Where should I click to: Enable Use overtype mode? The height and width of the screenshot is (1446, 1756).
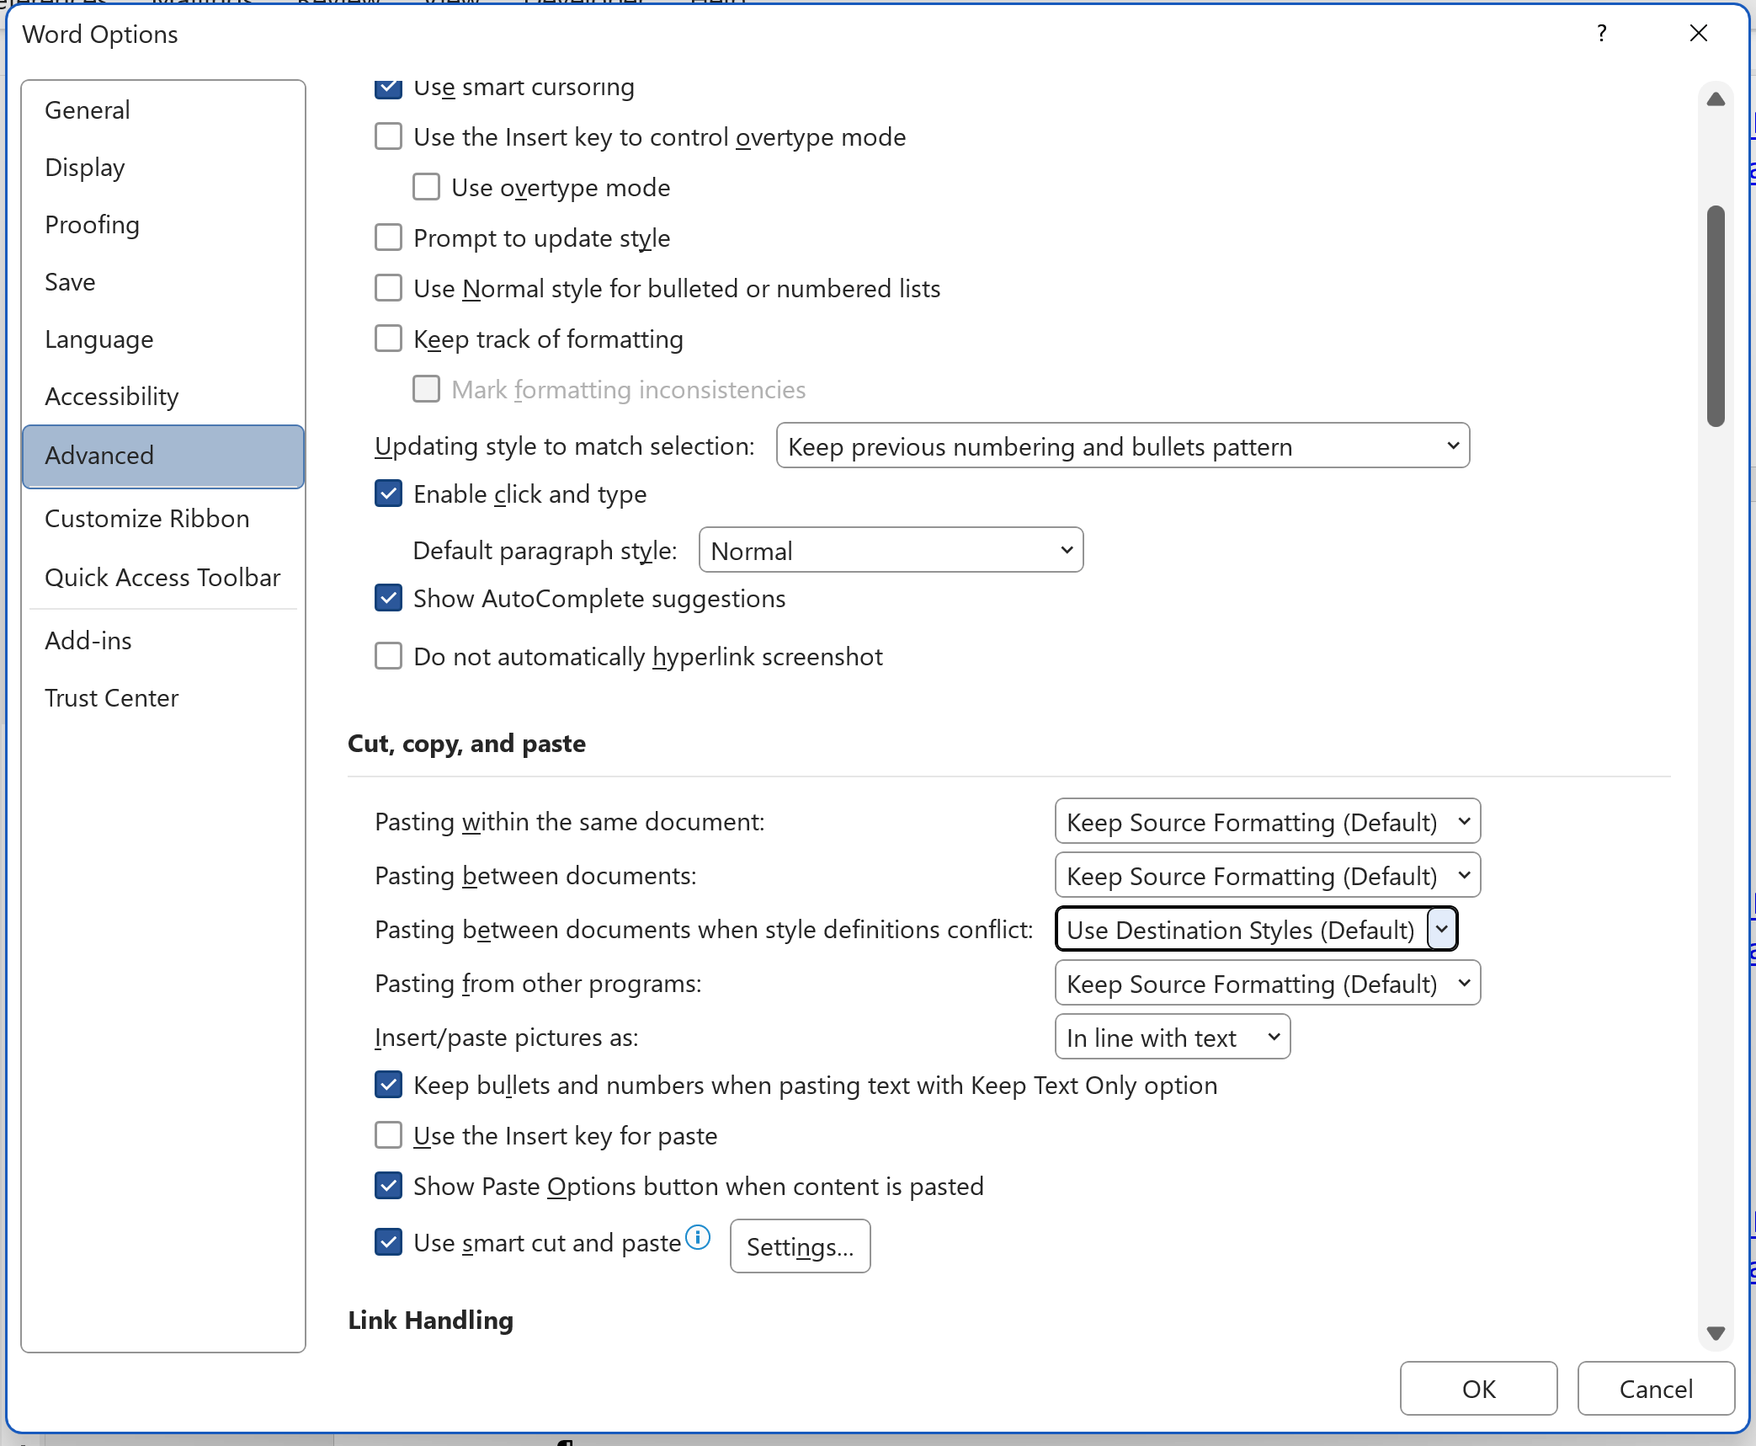(x=426, y=186)
